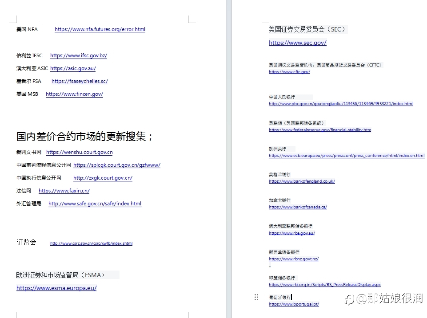Click the CFTC description line
This screenshot has height=318, width=427.
click(x=325, y=65)
